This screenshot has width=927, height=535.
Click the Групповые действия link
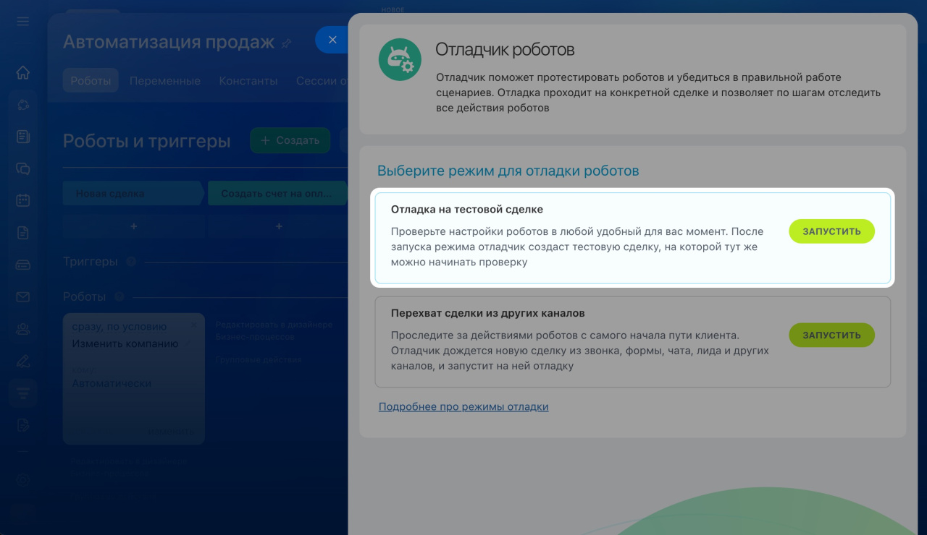259,359
